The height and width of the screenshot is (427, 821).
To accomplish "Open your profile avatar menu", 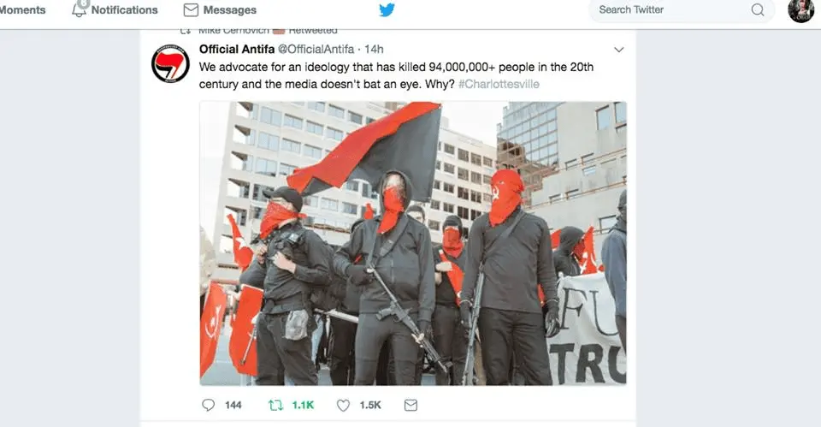I will (x=800, y=10).
